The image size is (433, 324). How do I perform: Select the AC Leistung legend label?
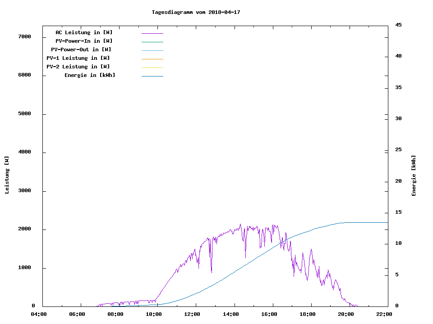point(84,32)
